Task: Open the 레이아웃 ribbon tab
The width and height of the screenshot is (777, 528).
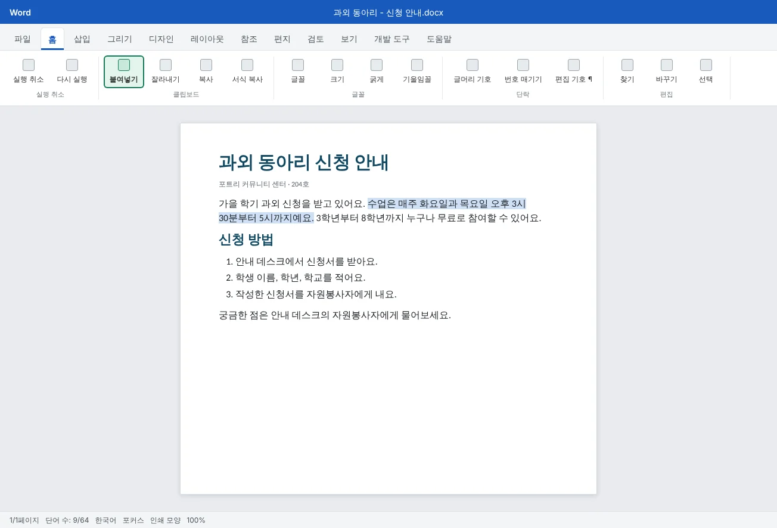Action: click(x=207, y=39)
